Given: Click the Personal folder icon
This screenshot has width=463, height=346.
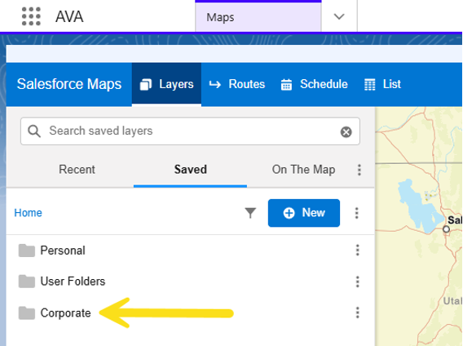Looking at the screenshot, I should click(27, 251).
